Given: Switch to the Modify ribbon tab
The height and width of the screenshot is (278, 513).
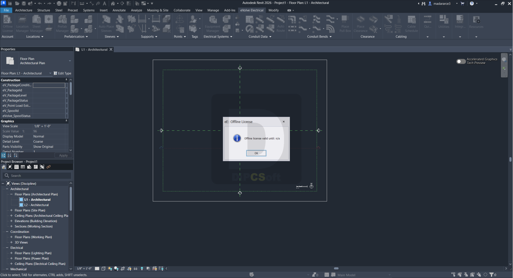Looking at the screenshot, I should coord(274,10).
